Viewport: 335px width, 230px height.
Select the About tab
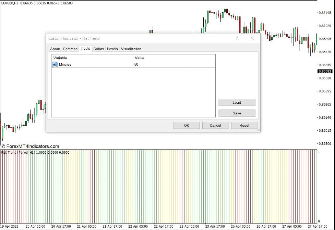point(55,49)
